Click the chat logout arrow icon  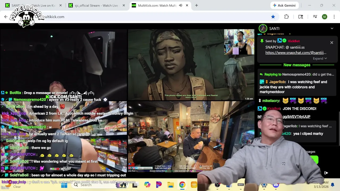coord(326,173)
